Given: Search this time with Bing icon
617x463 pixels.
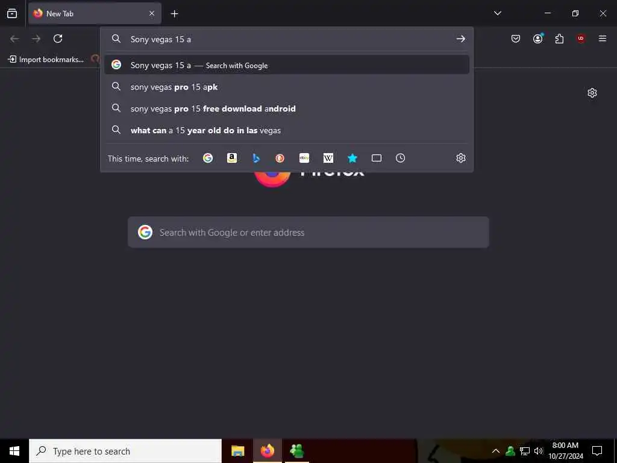Looking at the screenshot, I should click(256, 159).
